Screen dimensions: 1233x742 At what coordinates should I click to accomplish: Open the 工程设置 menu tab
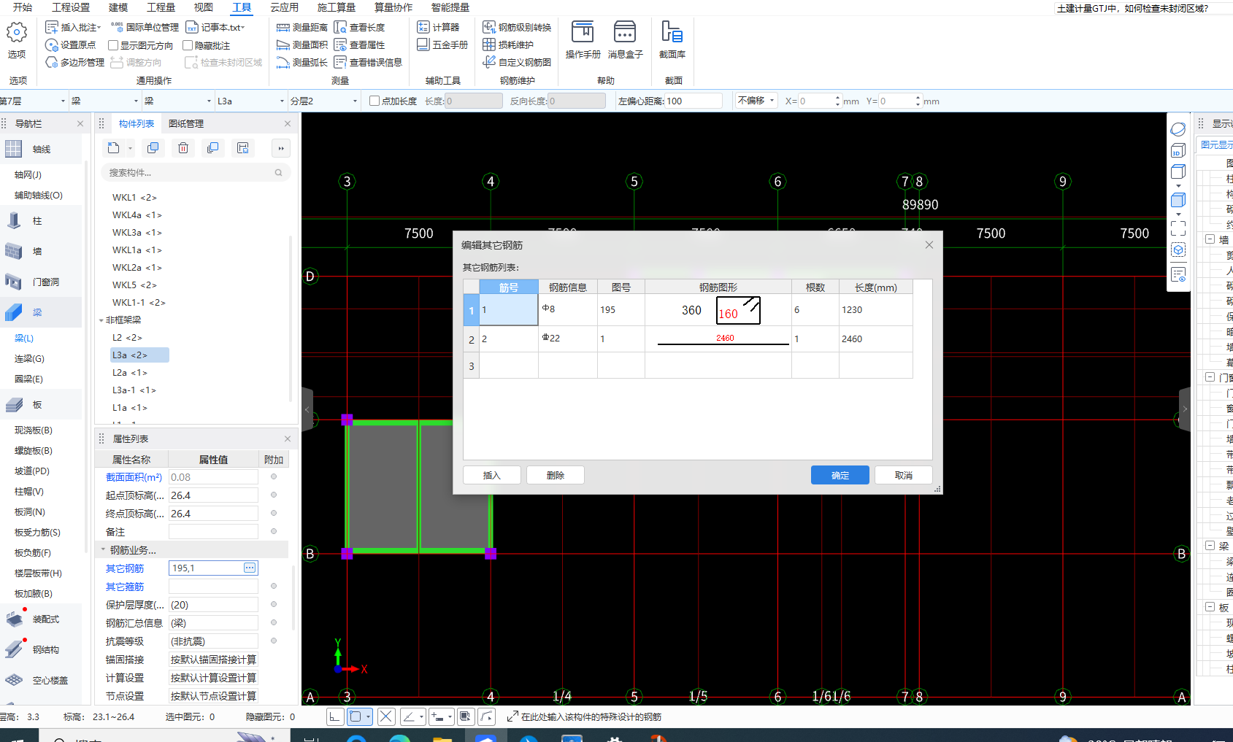71,7
